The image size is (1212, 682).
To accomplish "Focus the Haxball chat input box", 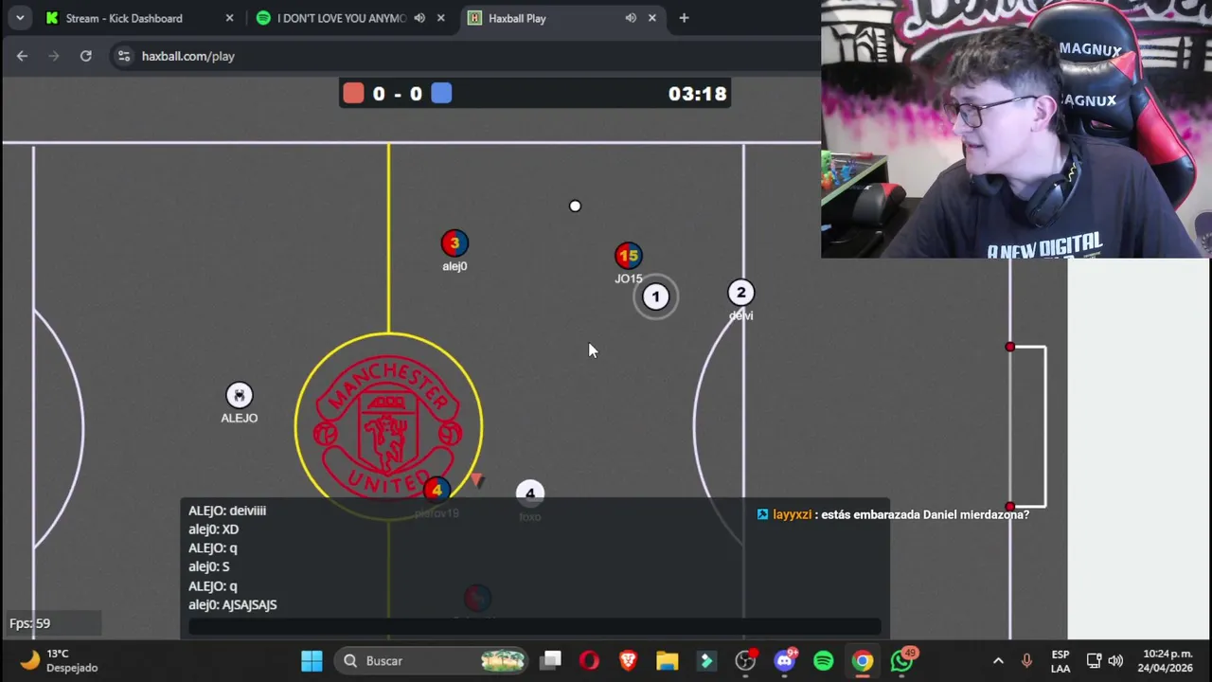I will coord(535,626).
